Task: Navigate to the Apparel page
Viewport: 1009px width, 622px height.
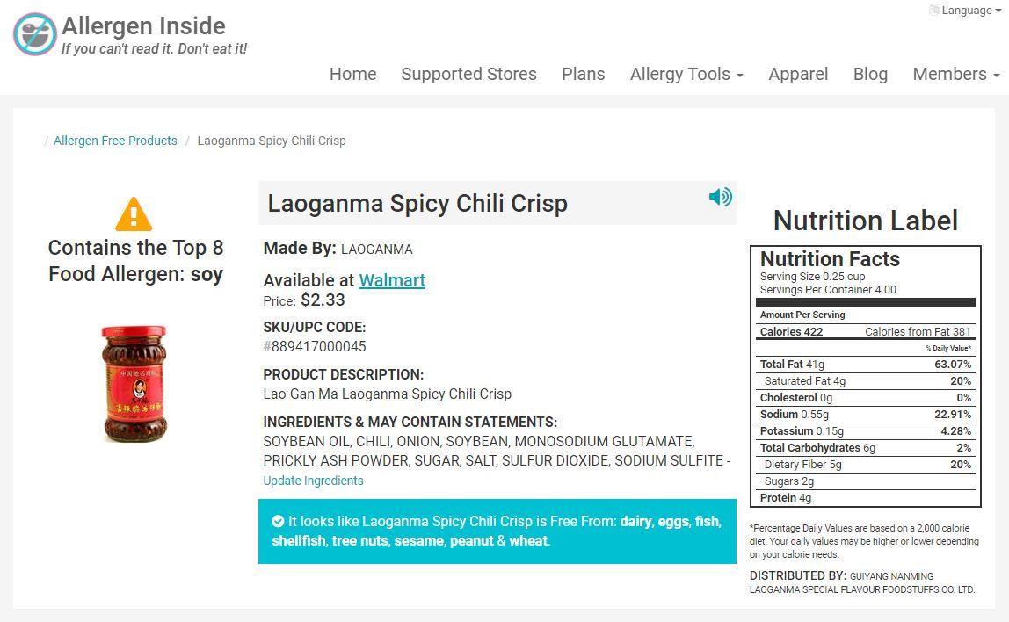Action: [x=798, y=74]
